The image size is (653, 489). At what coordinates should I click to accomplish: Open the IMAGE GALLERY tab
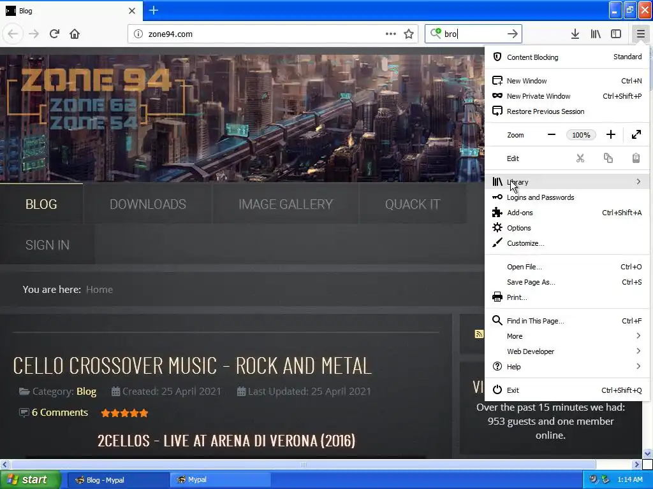tap(286, 204)
